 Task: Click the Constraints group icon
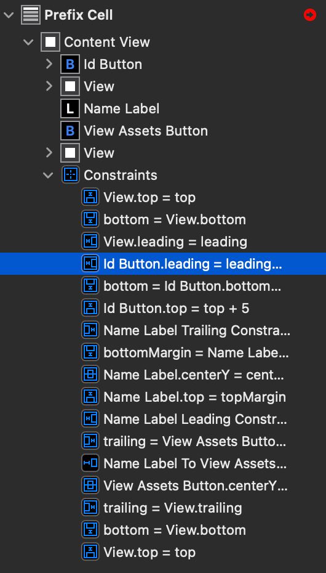(x=70, y=175)
